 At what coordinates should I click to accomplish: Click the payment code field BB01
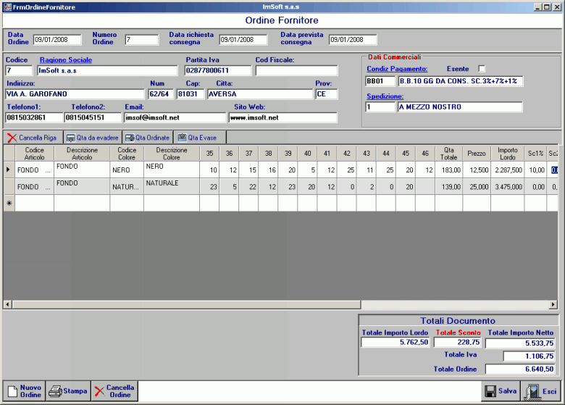[380, 81]
